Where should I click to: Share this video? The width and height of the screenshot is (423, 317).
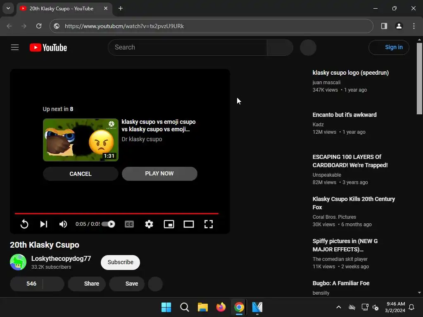tap(87, 284)
